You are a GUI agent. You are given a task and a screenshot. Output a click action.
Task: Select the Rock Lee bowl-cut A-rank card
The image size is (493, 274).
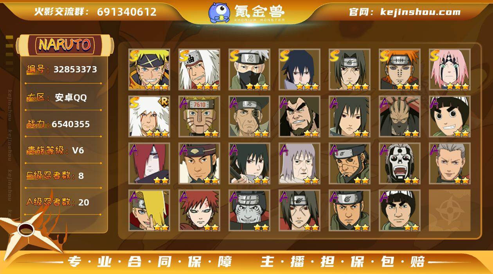[x=450, y=117]
